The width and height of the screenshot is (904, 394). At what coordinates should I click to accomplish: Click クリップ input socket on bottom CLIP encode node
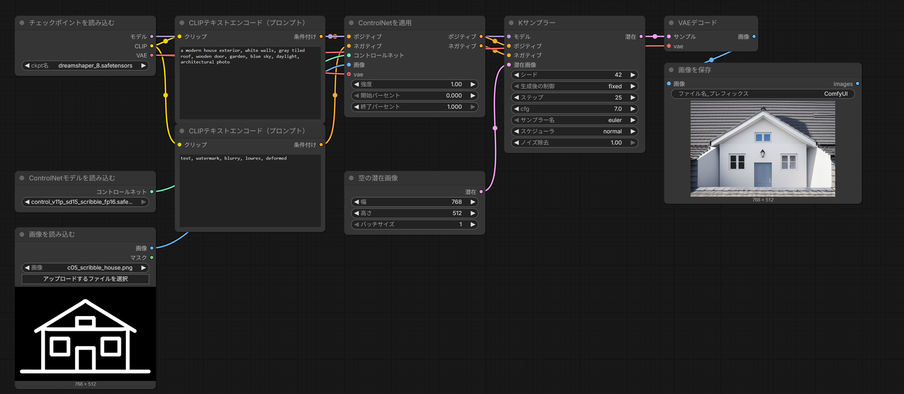click(x=180, y=145)
